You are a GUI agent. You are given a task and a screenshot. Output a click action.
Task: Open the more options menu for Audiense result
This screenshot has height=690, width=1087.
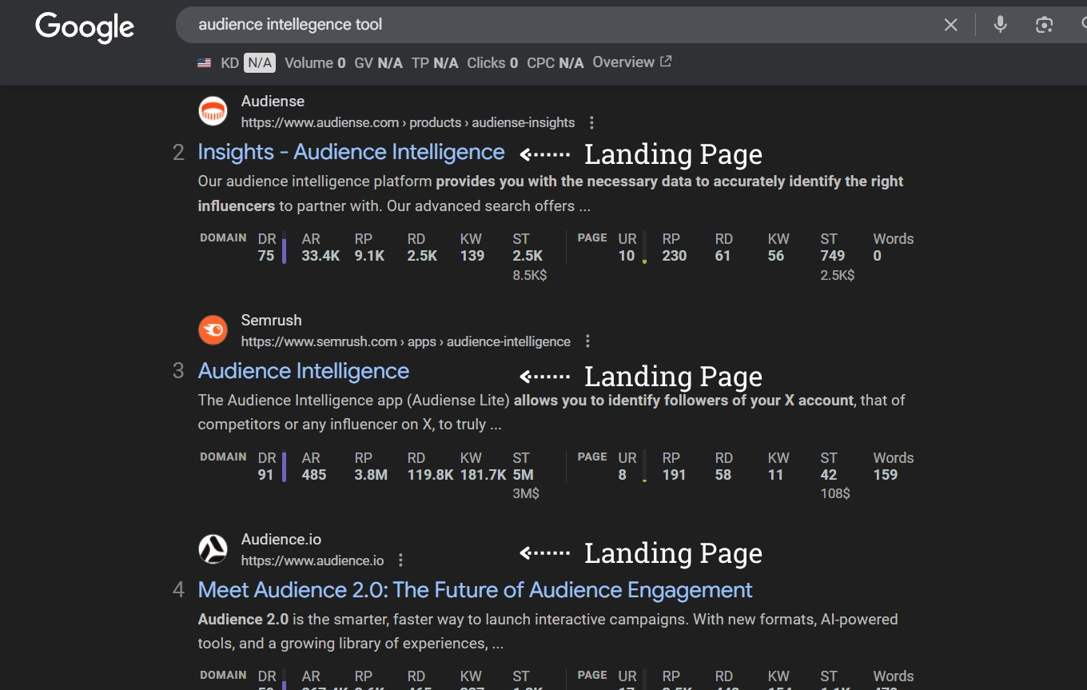(x=591, y=123)
